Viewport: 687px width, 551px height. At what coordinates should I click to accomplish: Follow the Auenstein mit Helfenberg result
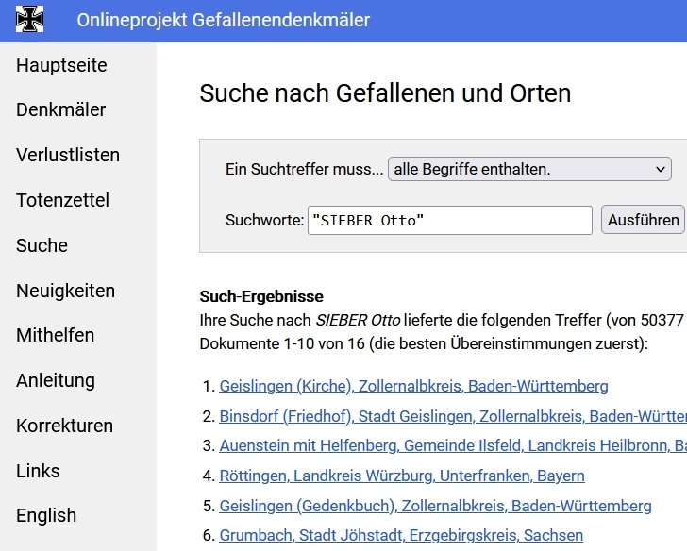452,445
